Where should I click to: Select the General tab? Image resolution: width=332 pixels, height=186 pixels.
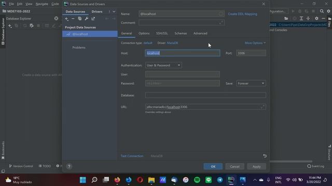point(127,33)
